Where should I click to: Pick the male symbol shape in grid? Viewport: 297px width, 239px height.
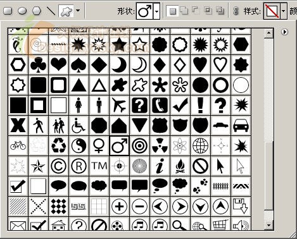pos(119,145)
